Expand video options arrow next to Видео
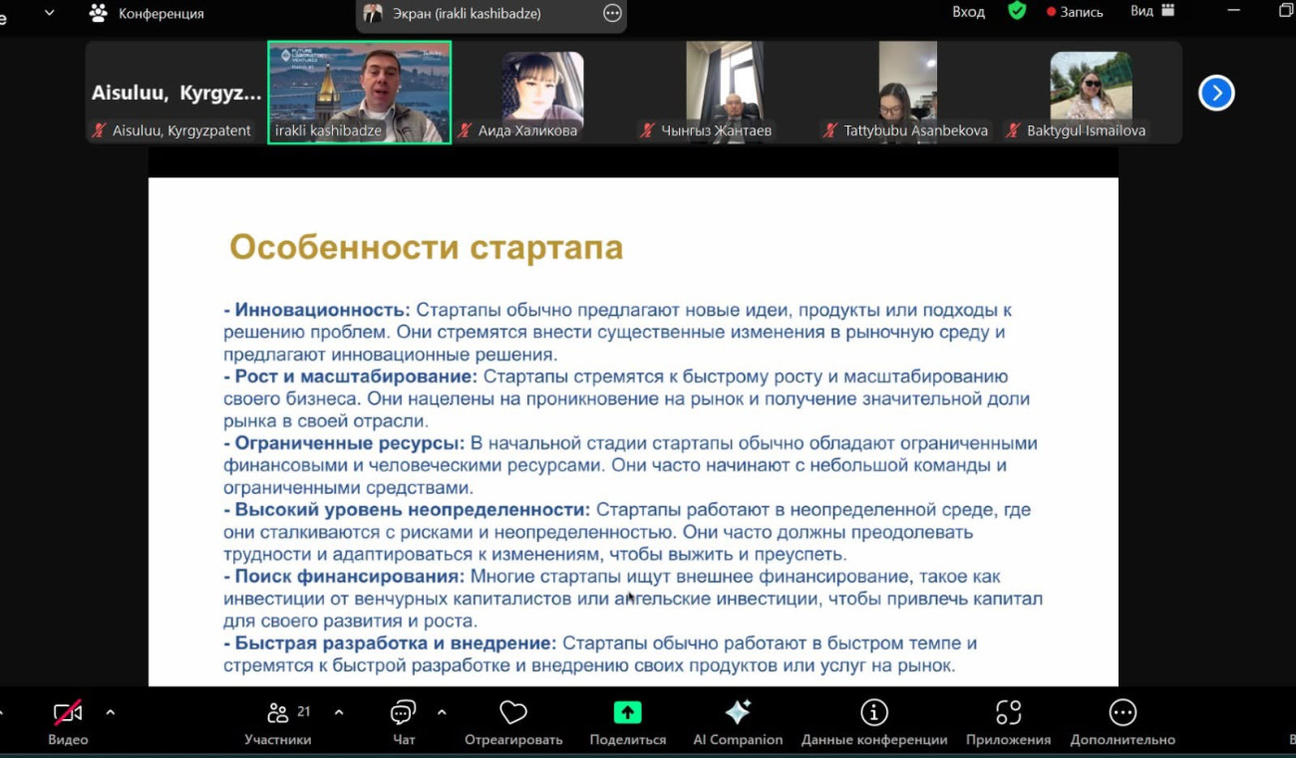Screen dimensions: 1296x758 click(111, 712)
